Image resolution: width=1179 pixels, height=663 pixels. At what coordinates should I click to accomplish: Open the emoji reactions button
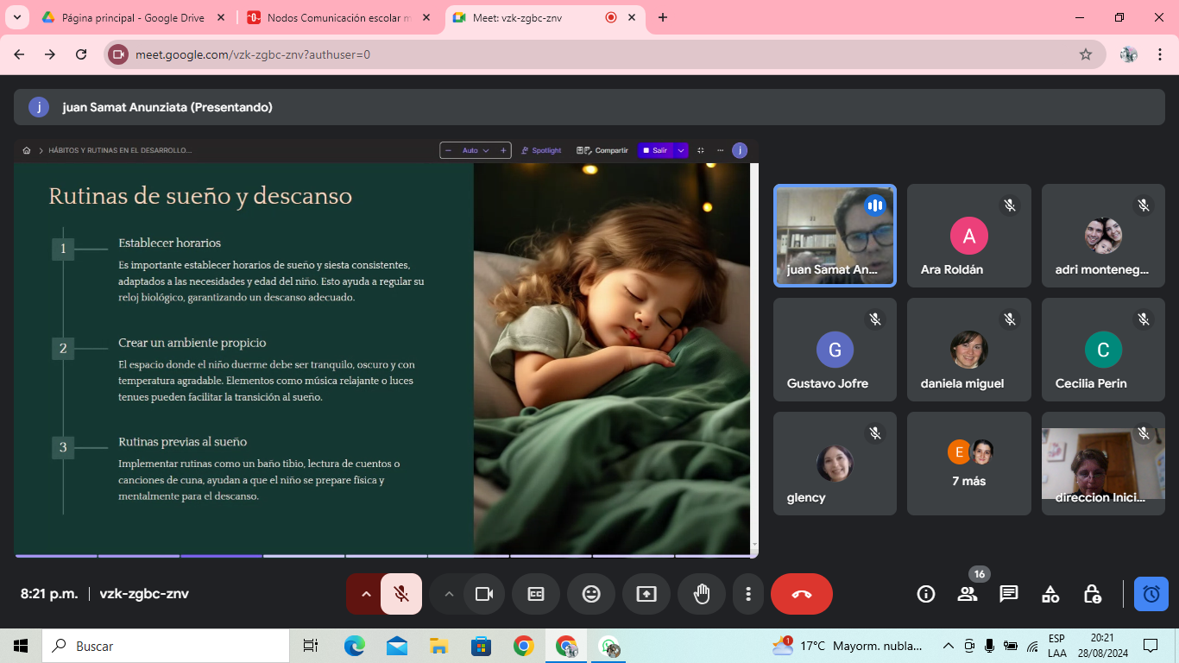pos(591,594)
